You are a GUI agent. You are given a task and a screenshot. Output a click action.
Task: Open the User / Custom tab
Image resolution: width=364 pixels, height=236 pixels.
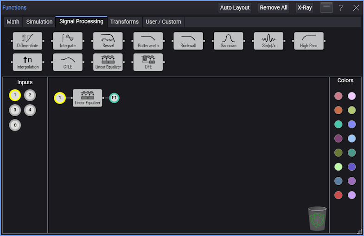tap(163, 22)
